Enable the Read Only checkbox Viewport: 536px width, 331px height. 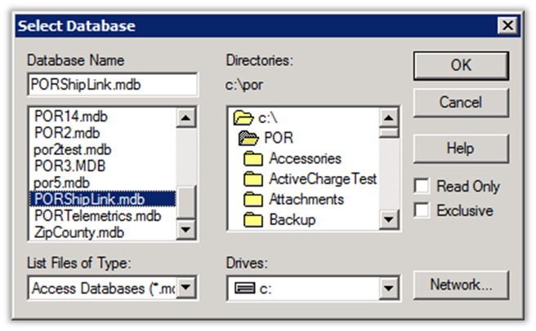point(422,186)
